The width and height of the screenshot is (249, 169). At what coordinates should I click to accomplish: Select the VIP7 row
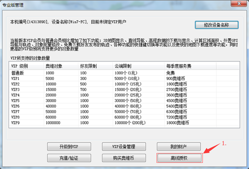click(124, 112)
